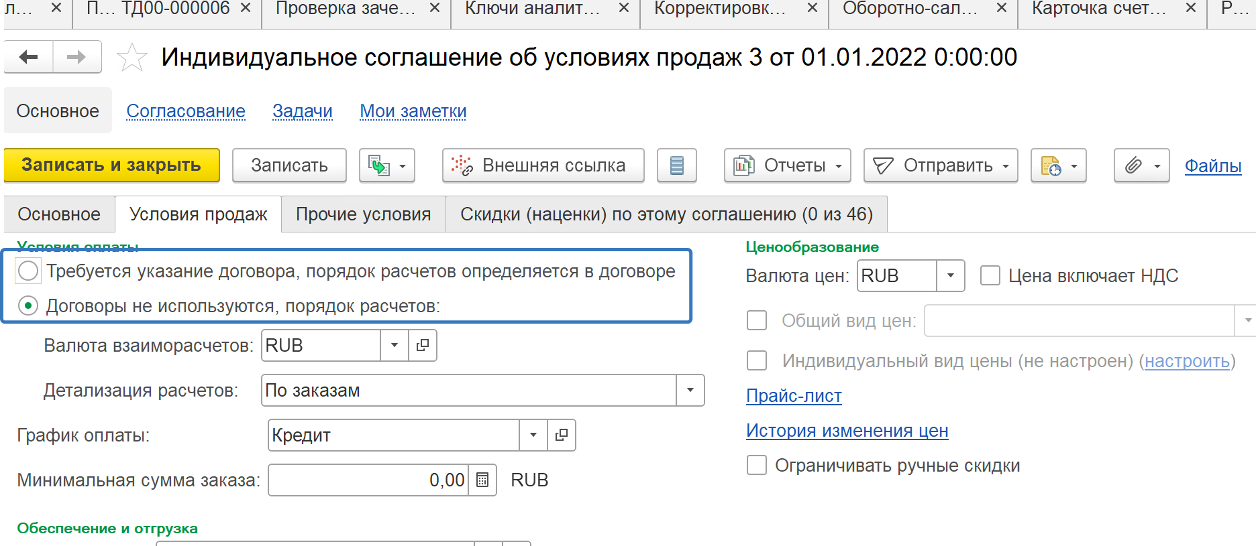Add agreement to favorites with star icon
Screen dimensions: 1256x546
coord(132,58)
